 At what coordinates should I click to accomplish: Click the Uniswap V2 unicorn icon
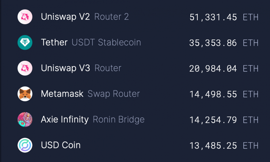(x=25, y=17)
